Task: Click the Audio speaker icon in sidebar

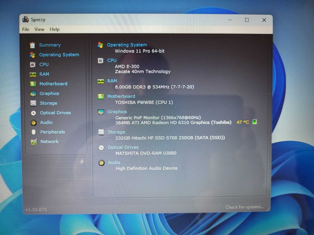Action: tap(33, 123)
